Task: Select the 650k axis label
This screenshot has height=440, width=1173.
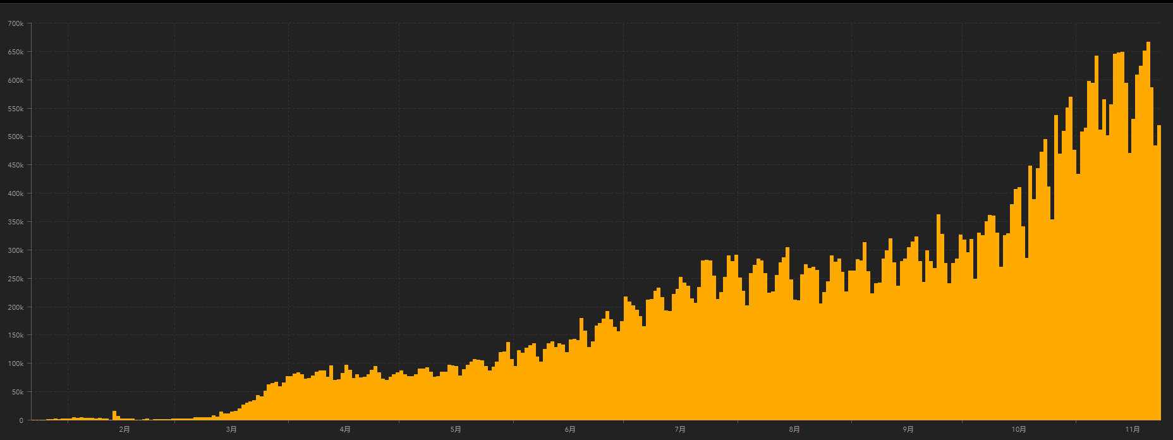Action: tap(16, 52)
